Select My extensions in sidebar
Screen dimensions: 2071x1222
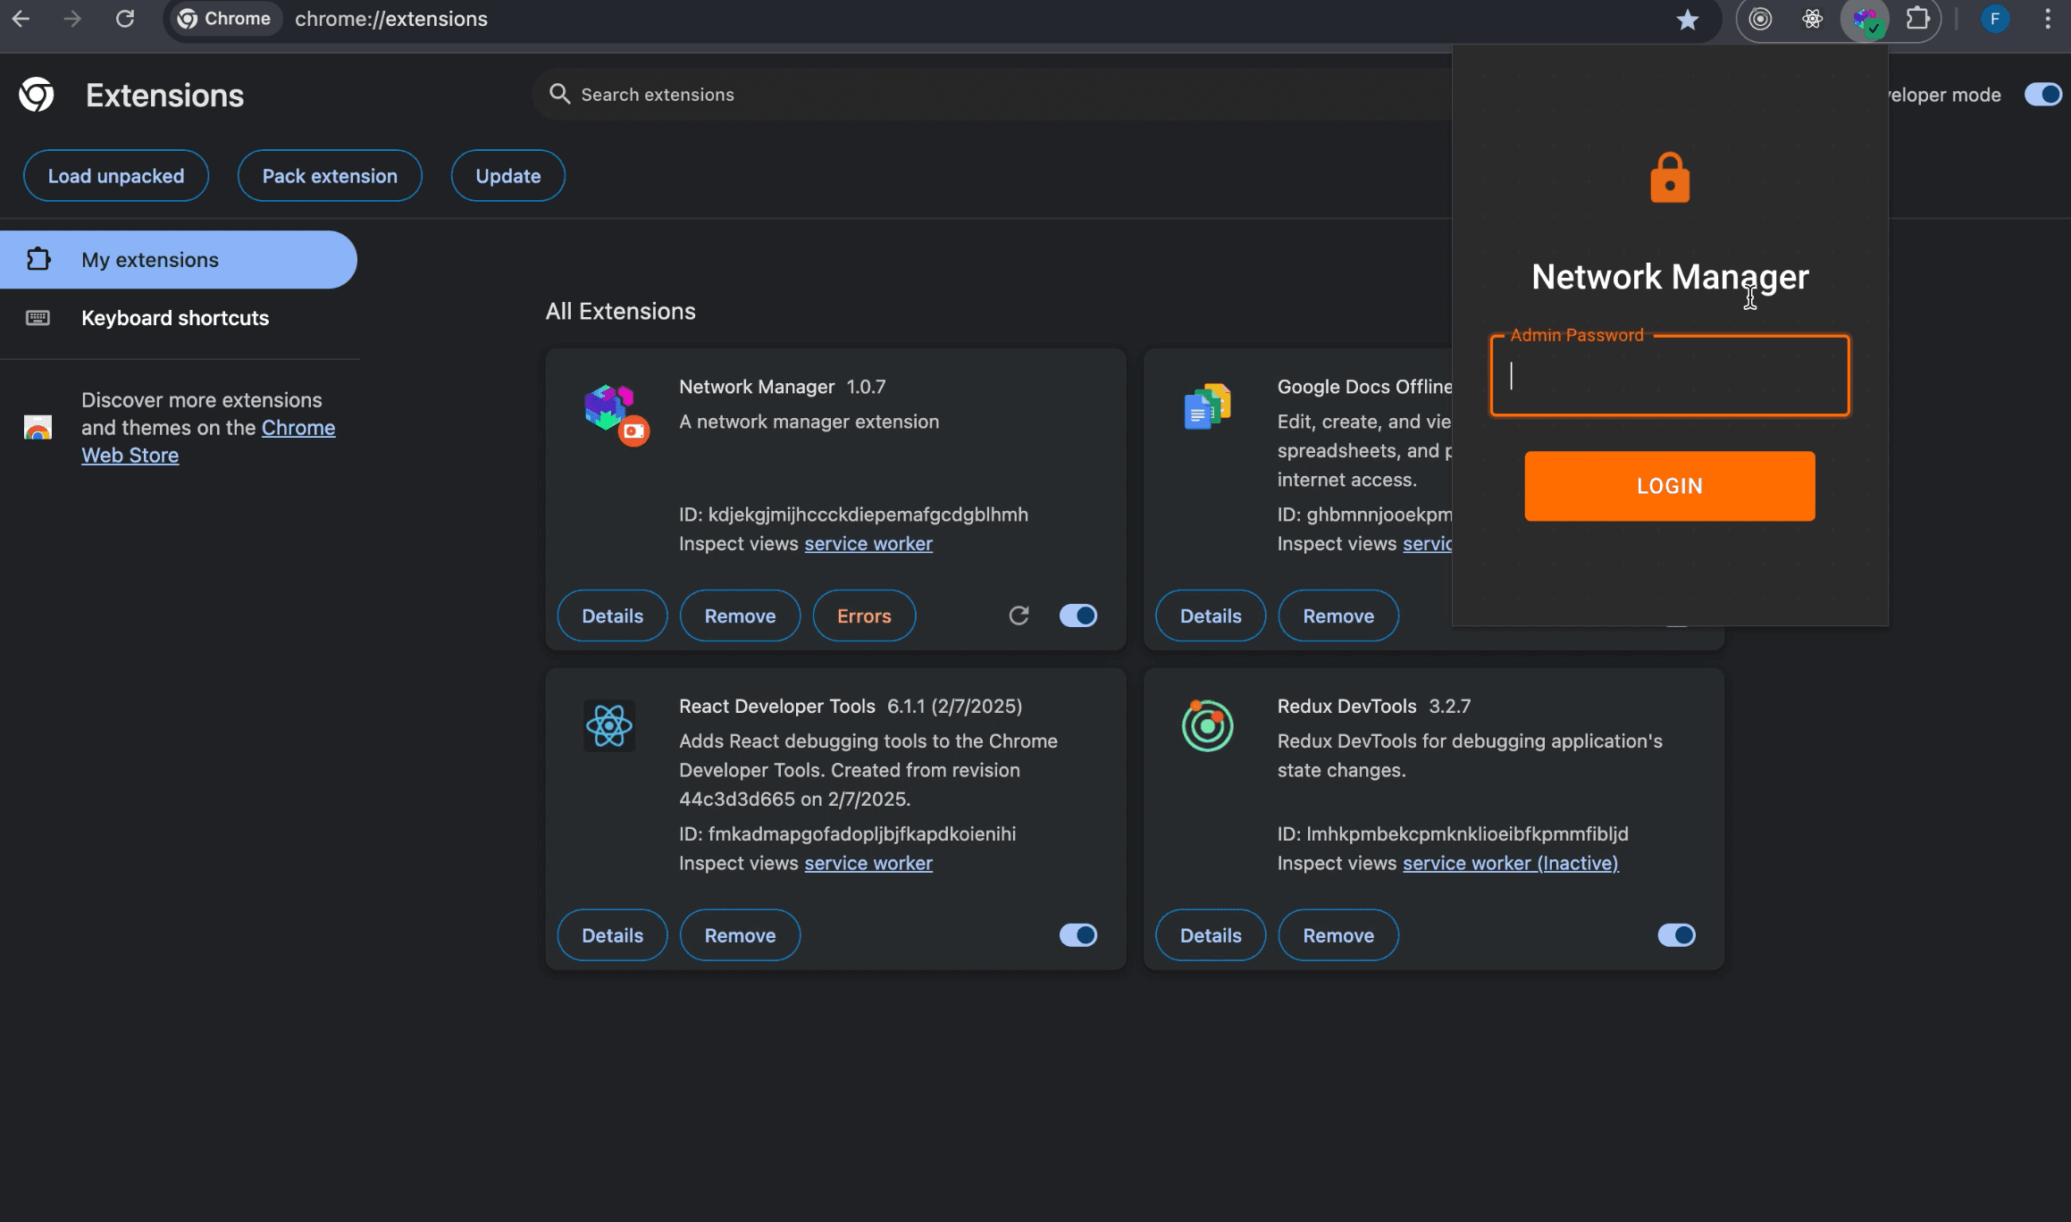[x=179, y=260]
